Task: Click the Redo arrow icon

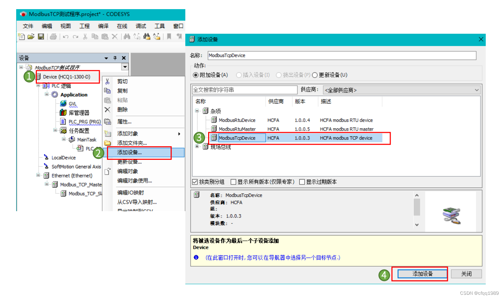Action: click(x=75, y=37)
